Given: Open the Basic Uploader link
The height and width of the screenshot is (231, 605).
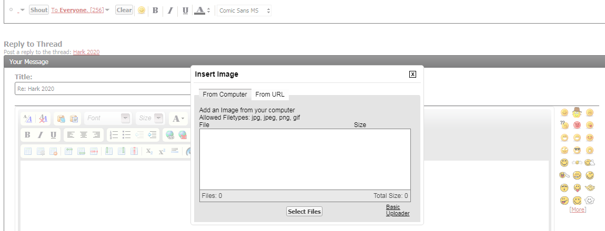Looking at the screenshot, I should (397, 210).
